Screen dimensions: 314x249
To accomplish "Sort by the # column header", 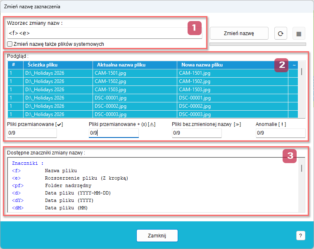I will pyautogui.click(x=15, y=65).
